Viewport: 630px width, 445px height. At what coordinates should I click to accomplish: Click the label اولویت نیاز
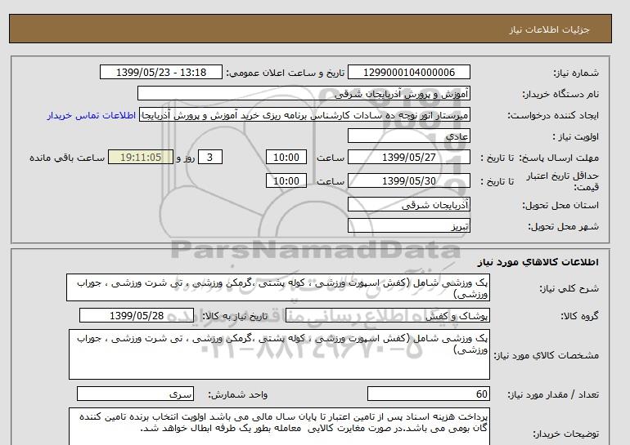click(575, 136)
